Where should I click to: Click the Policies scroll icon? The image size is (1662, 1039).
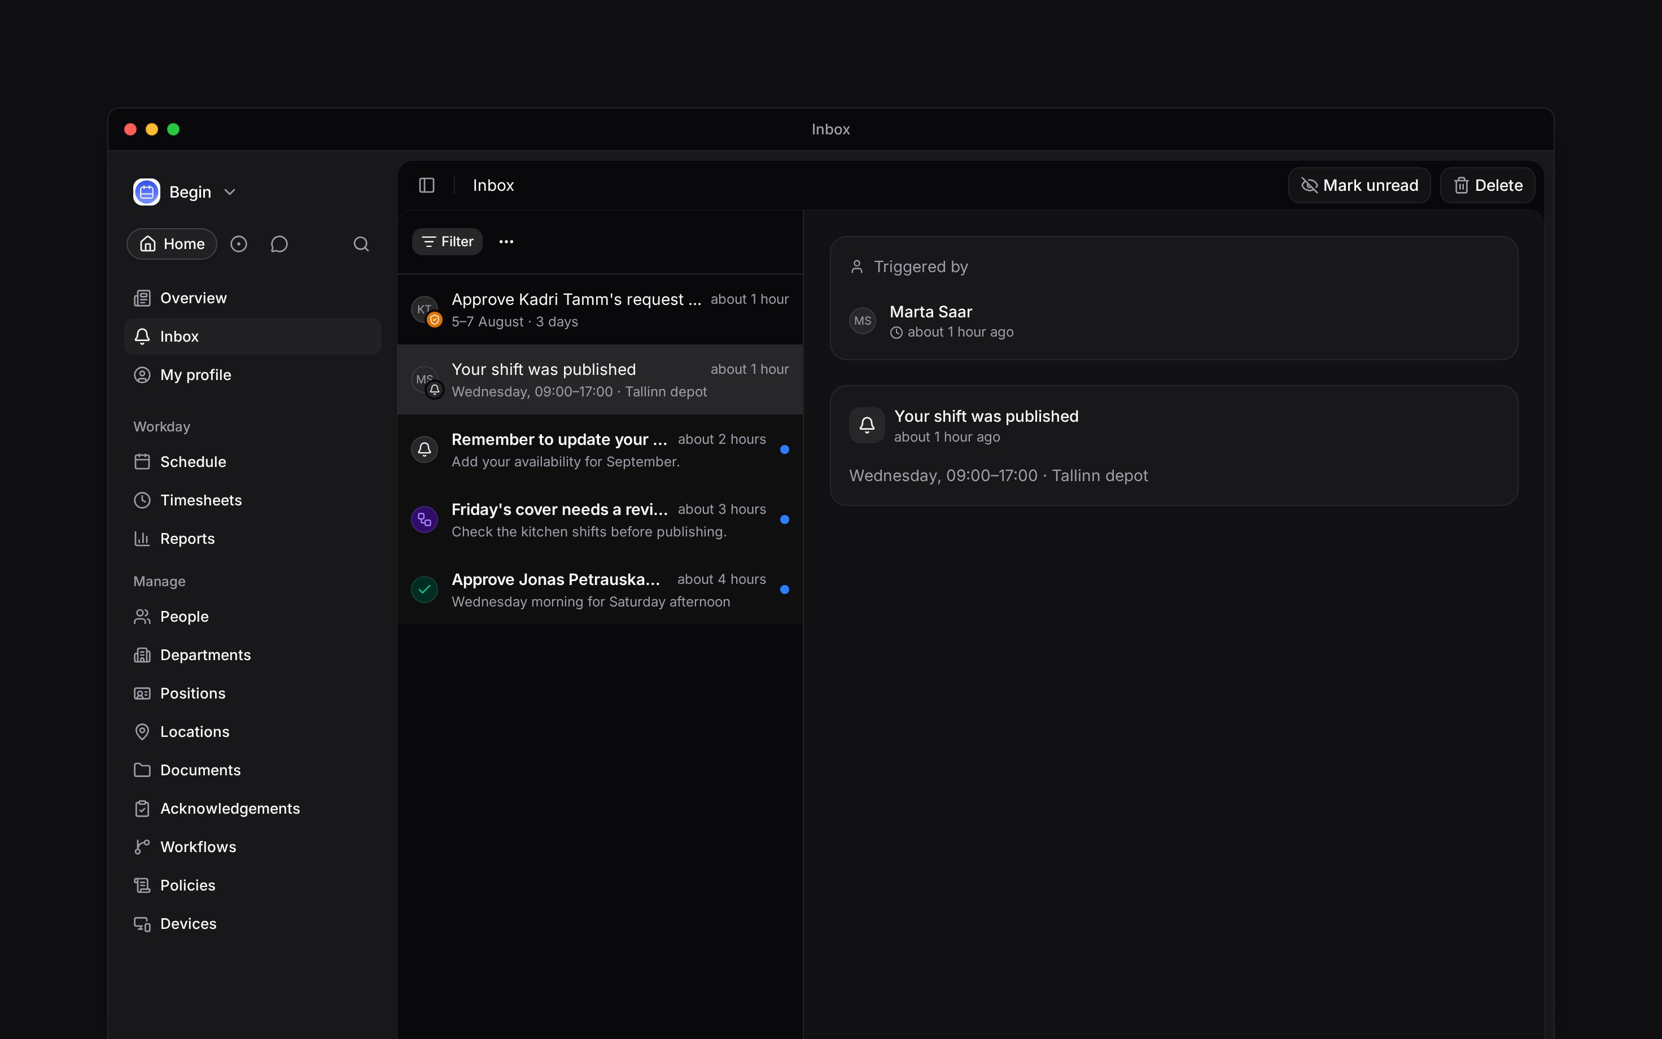point(142,886)
